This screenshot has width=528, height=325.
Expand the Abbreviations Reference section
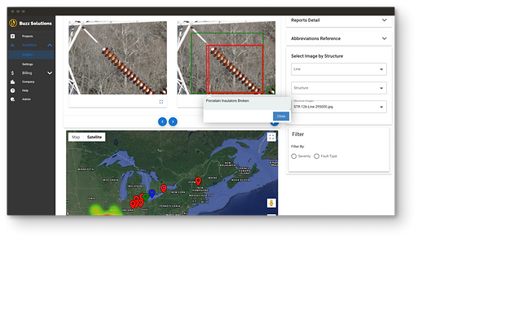pyautogui.click(x=339, y=38)
